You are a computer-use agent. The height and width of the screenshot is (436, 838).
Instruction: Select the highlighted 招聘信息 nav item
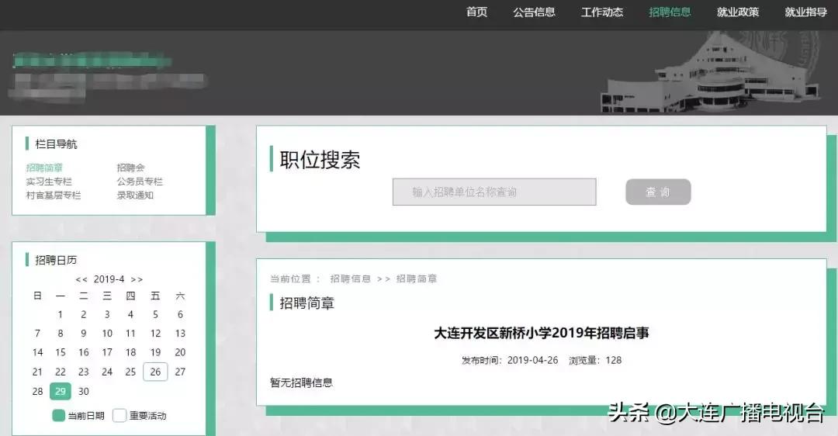[670, 12]
